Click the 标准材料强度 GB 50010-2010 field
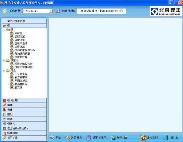The width and height of the screenshot is (183, 142). (101, 11)
